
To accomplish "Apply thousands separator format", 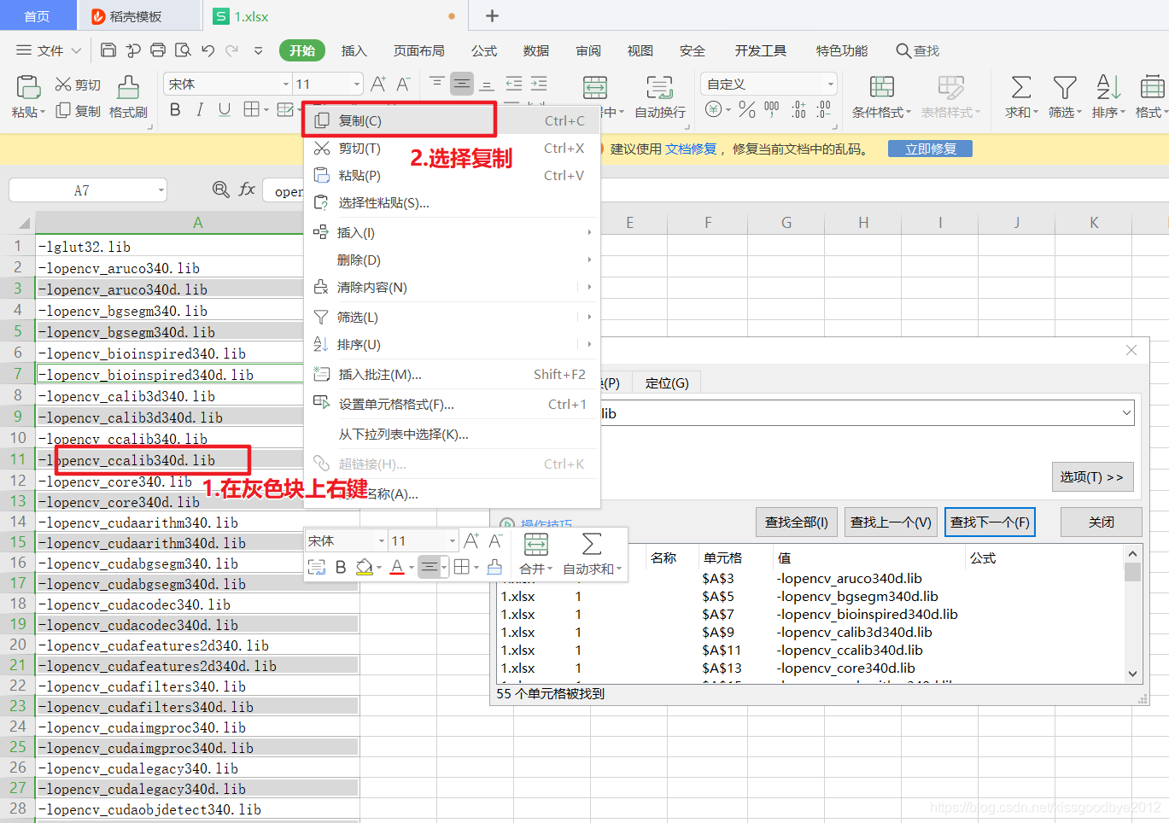I will pyautogui.click(x=772, y=109).
